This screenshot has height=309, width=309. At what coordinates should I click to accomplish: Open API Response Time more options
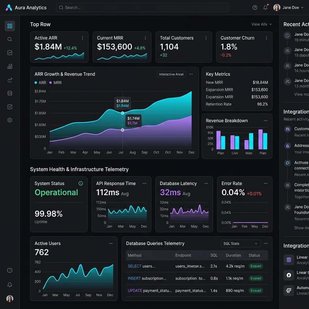(x=145, y=183)
